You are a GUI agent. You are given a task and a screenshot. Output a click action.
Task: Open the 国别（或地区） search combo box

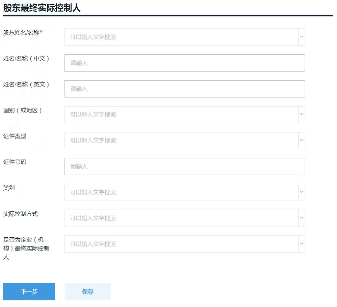pyautogui.click(x=185, y=115)
